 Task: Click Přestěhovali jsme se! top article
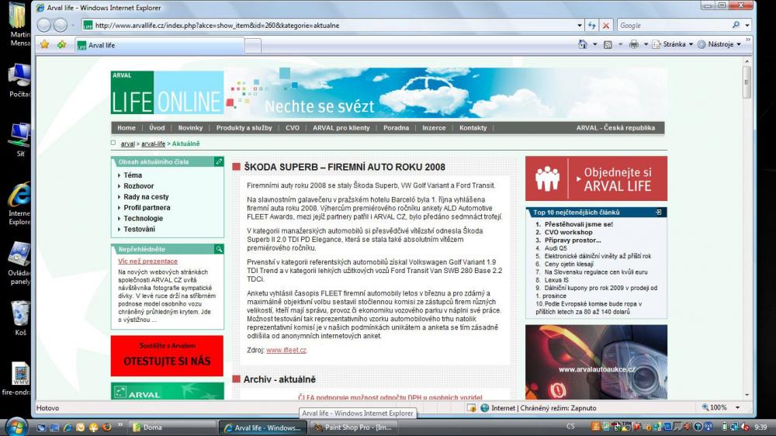579,224
